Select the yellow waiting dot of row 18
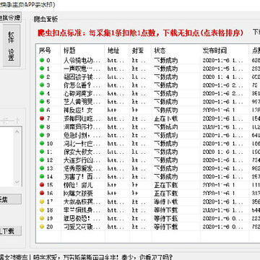The image size is (260, 260). pyautogui.click(x=42, y=210)
